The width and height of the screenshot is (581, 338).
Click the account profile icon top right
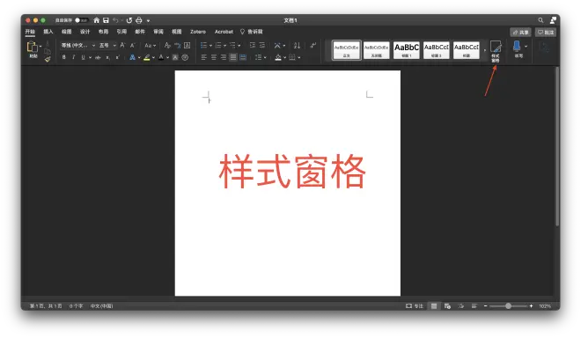553,20
